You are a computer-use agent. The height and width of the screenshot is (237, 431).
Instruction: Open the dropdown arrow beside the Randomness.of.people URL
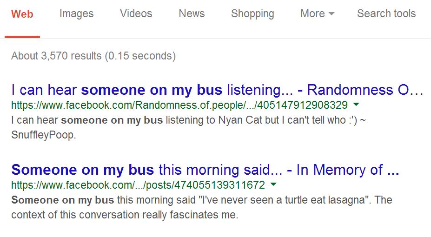(x=356, y=104)
